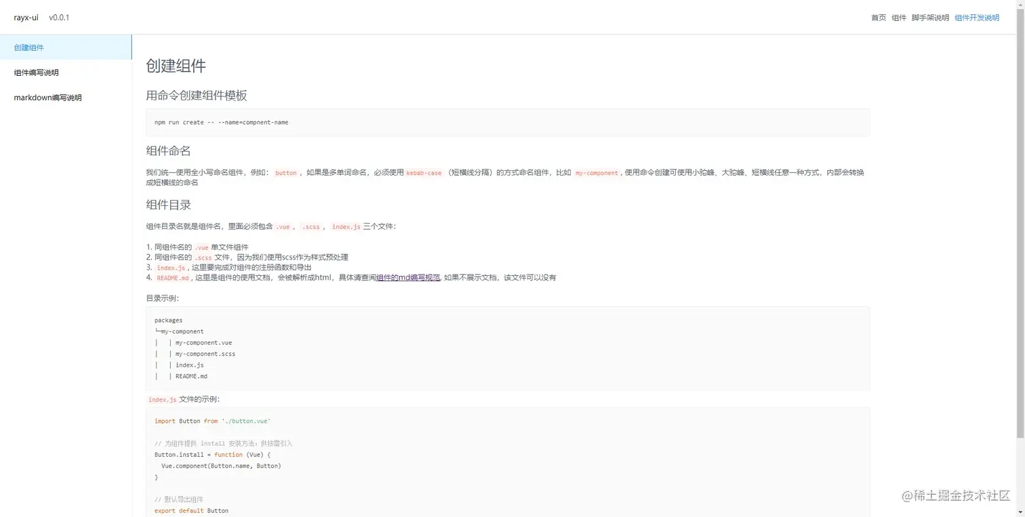Click the inline code kebab-case
Image resolution: width=1025 pixels, height=517 pixels.
(424, 173)
